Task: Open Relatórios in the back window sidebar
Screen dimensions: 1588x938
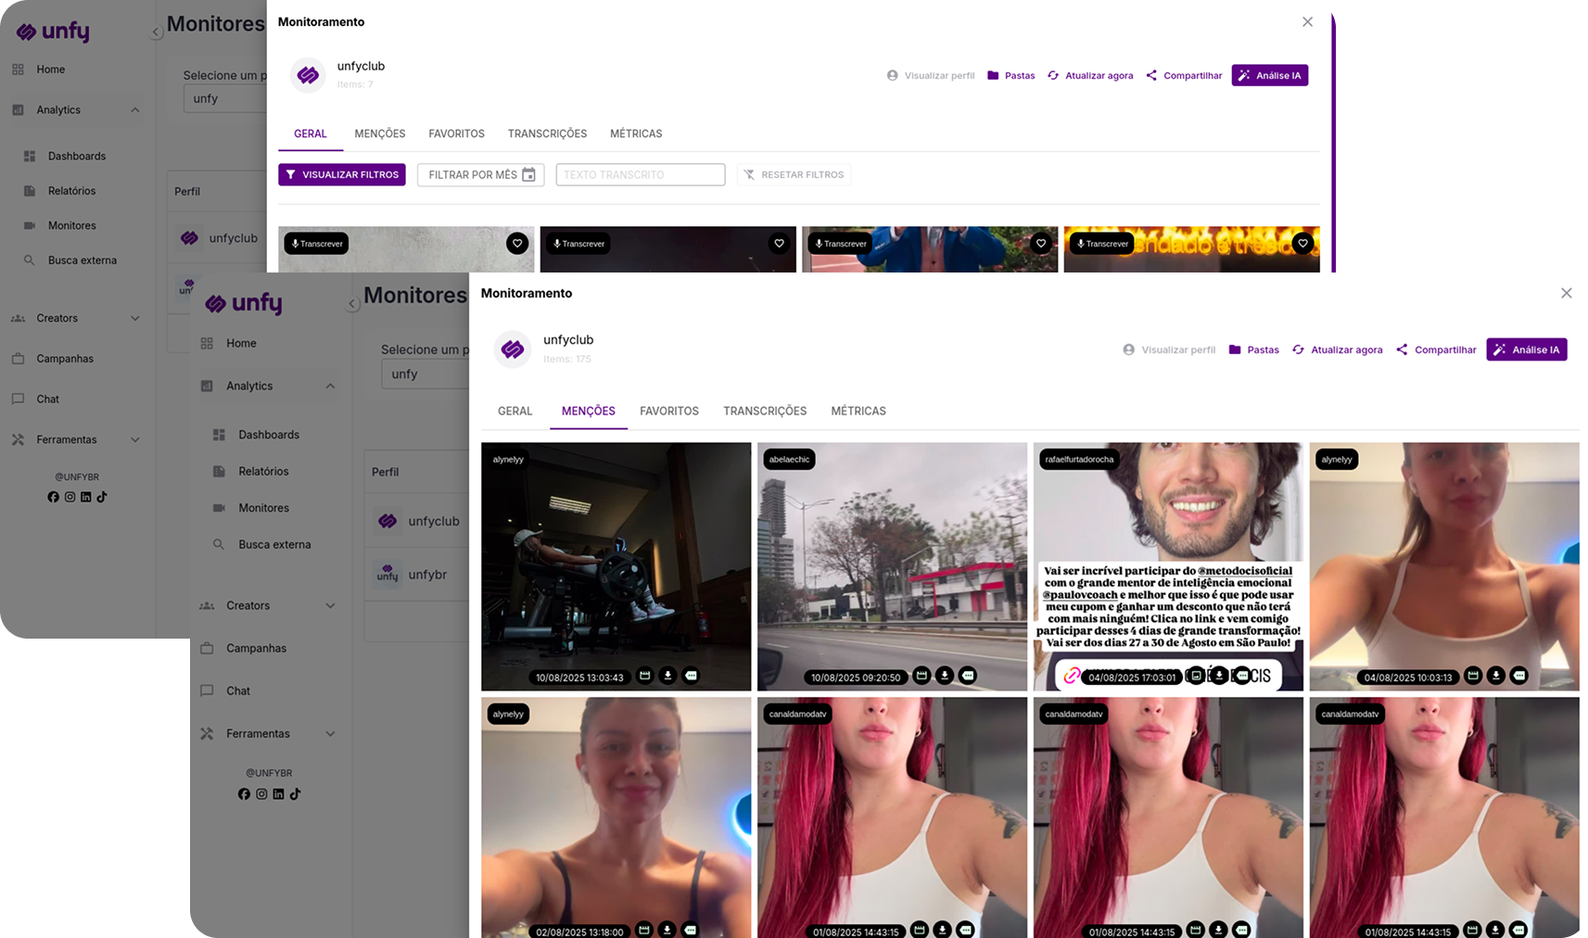Action: (x=71, y=191)
